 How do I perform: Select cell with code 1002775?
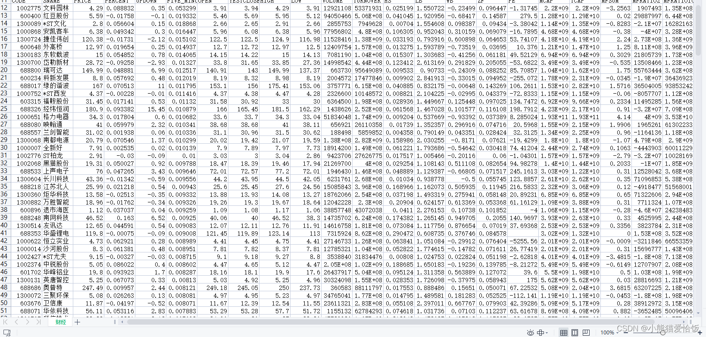pos(26,8)
